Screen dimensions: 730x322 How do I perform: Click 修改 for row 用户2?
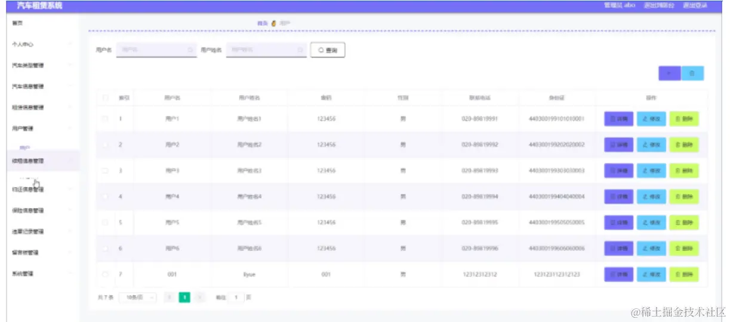coord(651,145)
